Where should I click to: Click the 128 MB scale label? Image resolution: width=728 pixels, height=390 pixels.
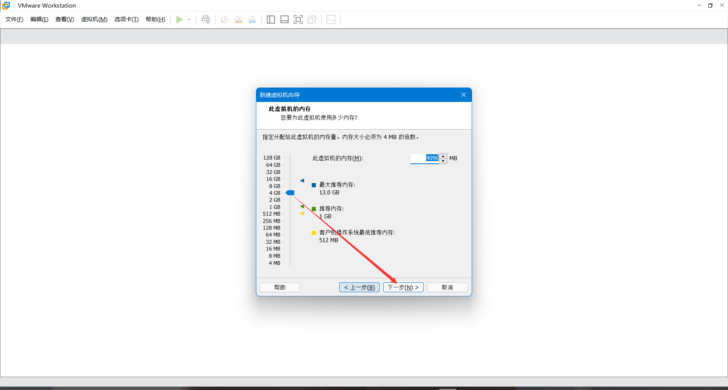tap(271, 228)
